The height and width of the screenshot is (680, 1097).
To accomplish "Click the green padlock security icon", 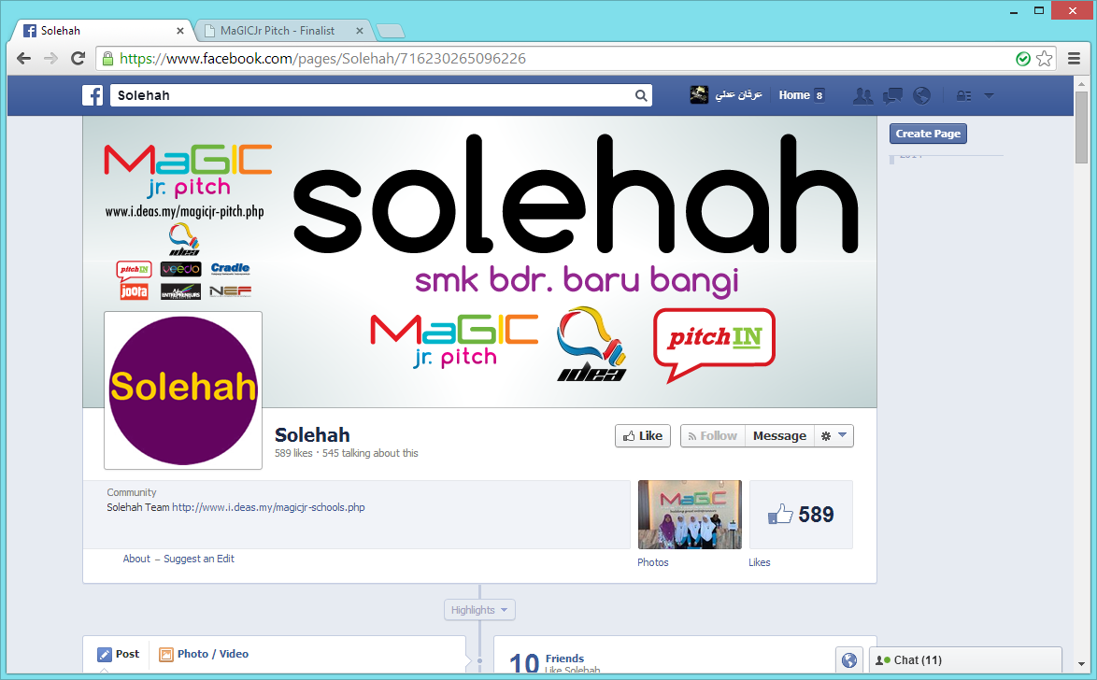I will pyautogui.click(x=107, y=59).
